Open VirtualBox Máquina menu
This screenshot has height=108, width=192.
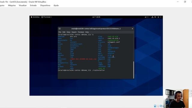pos(12,5)
